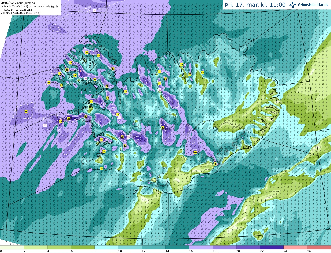Click the Veðurstofa Íslands logo text

[313, 5]
